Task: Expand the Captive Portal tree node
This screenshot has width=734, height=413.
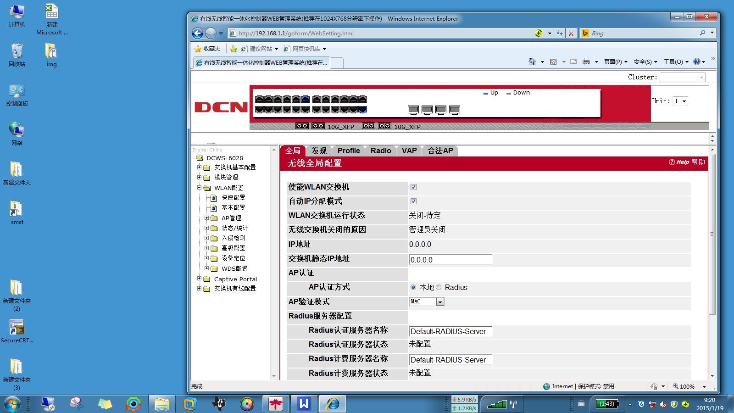Action: (200, 279)
